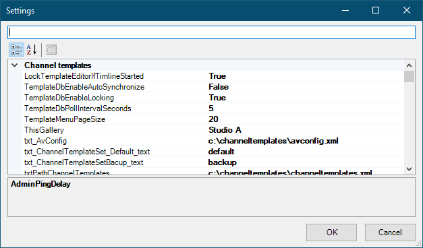The width and height of the screenshot is (423, 248).
Task: Collapse the Channel templates category
Action: pos(15,65)
